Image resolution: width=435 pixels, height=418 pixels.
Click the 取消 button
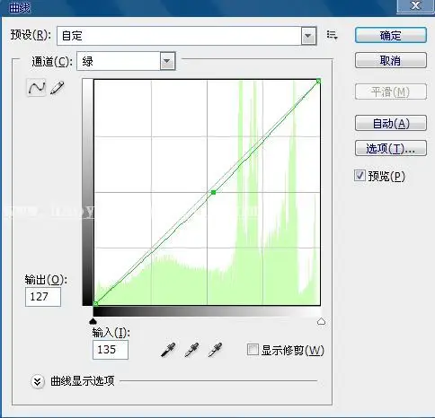tap(391, 61)
